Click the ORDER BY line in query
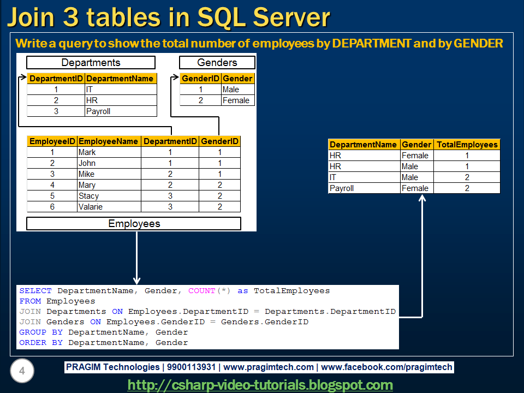This screenshot has width=524, height=393. (x=104, y=343)
